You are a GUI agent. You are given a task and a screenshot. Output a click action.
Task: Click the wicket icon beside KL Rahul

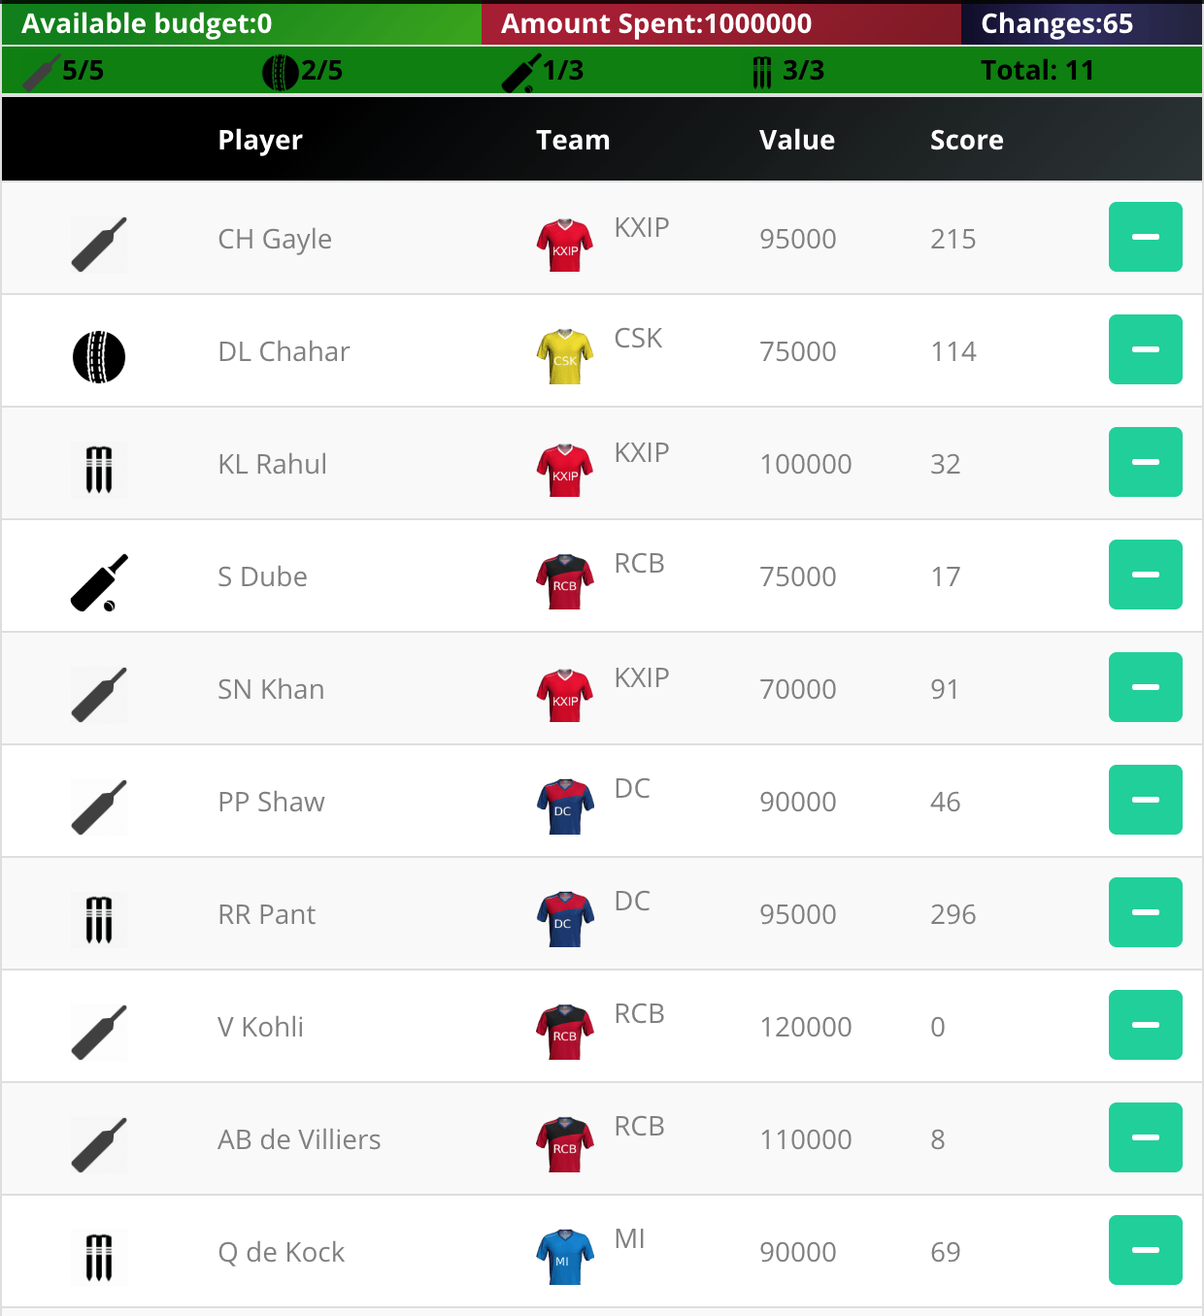pos(99,470)
